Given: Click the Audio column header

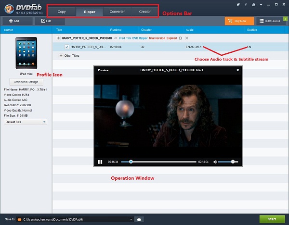Looking at the screenshot, I should (190, 30).
